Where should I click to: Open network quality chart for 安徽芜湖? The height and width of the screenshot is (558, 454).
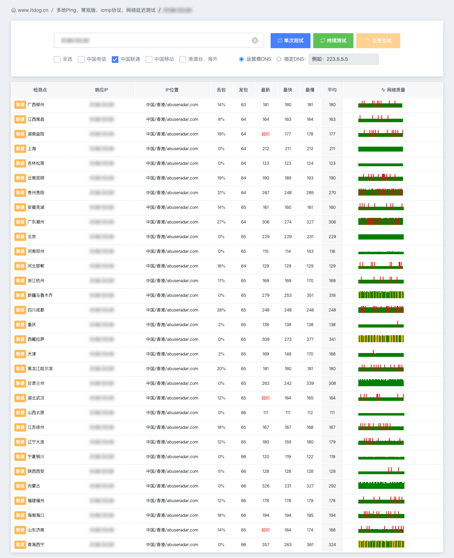click(381, 207)
